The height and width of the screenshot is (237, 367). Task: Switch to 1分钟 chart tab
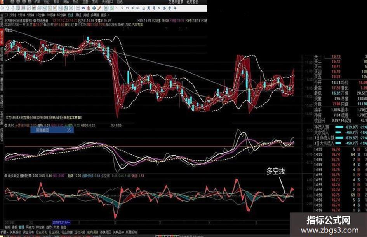tap(21, 15)
